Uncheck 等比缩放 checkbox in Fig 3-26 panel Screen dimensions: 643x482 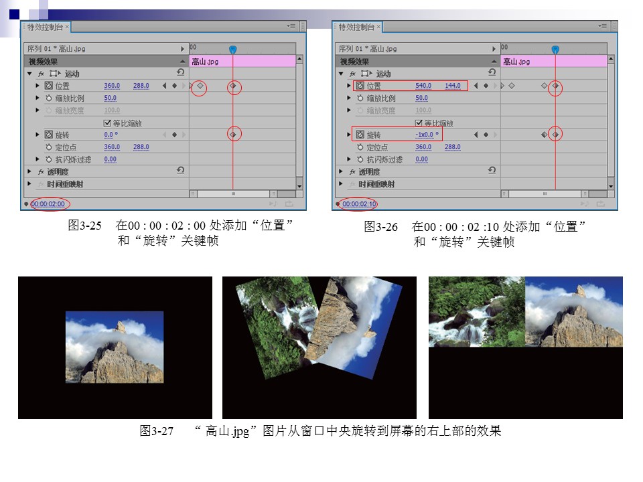[419, 123]
